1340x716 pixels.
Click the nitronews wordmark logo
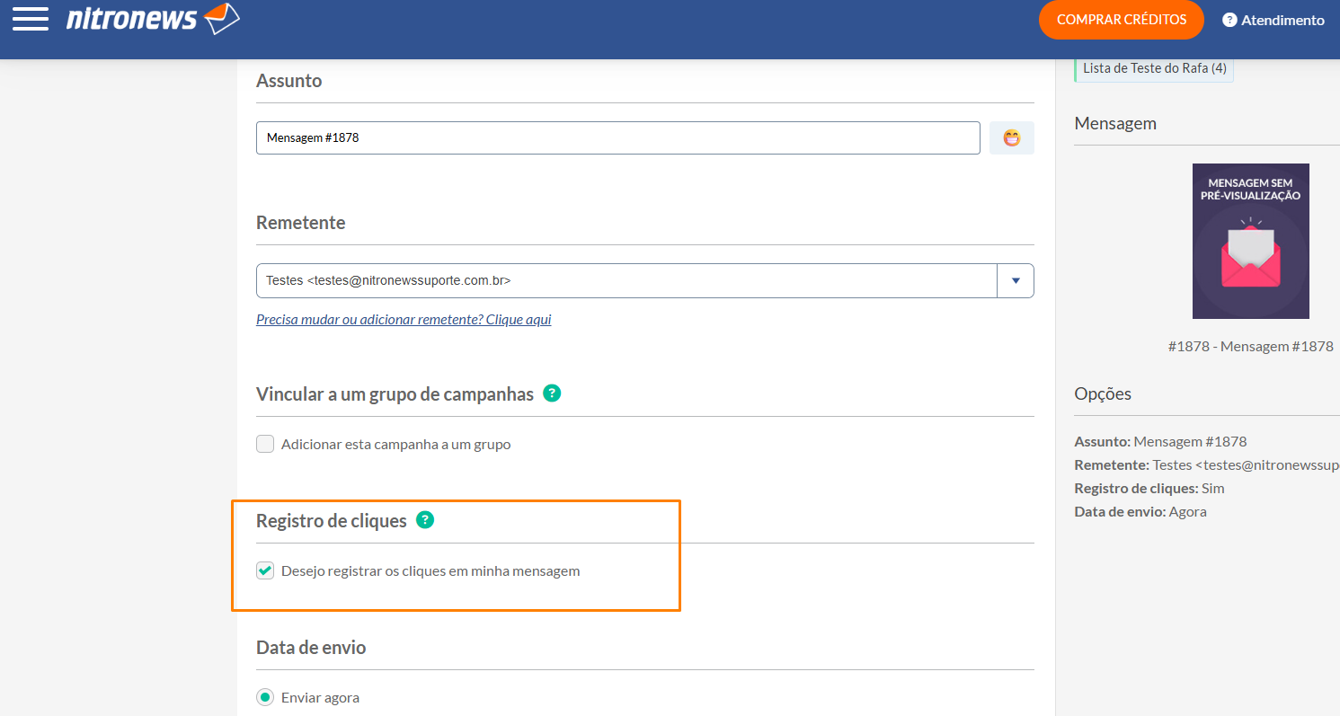click(x=131, y=19)
